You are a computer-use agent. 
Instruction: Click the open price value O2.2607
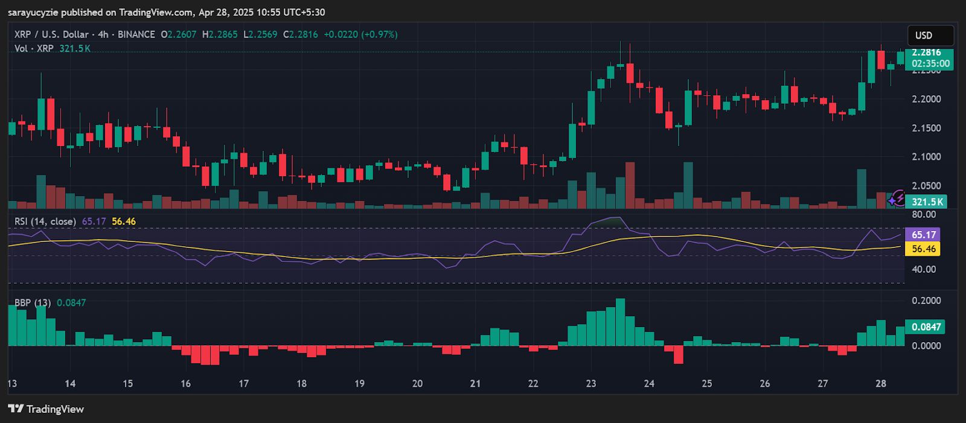click(179, 34)
